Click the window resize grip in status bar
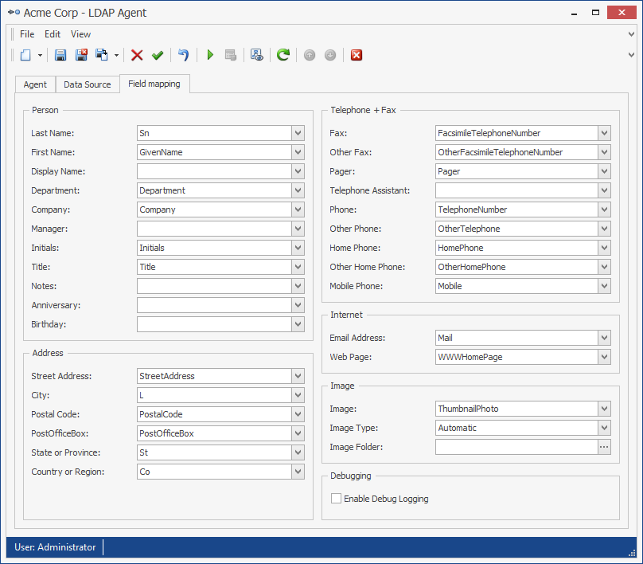Viewport: 643px width, 564px height. coord(632,553)
